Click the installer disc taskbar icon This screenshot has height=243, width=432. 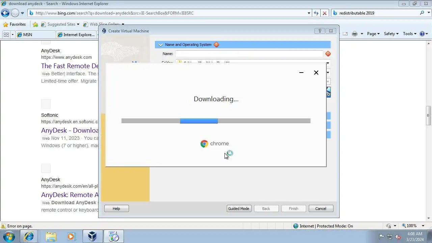(114, 237)
